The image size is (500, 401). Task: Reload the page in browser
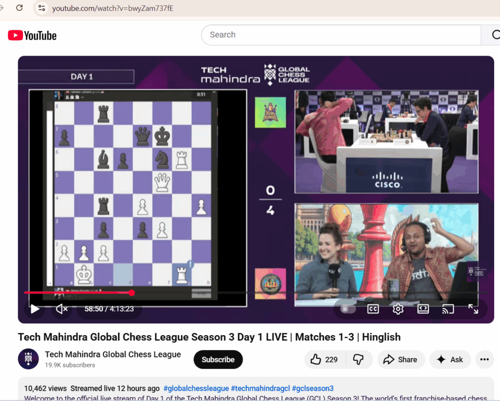click(20, 8)
